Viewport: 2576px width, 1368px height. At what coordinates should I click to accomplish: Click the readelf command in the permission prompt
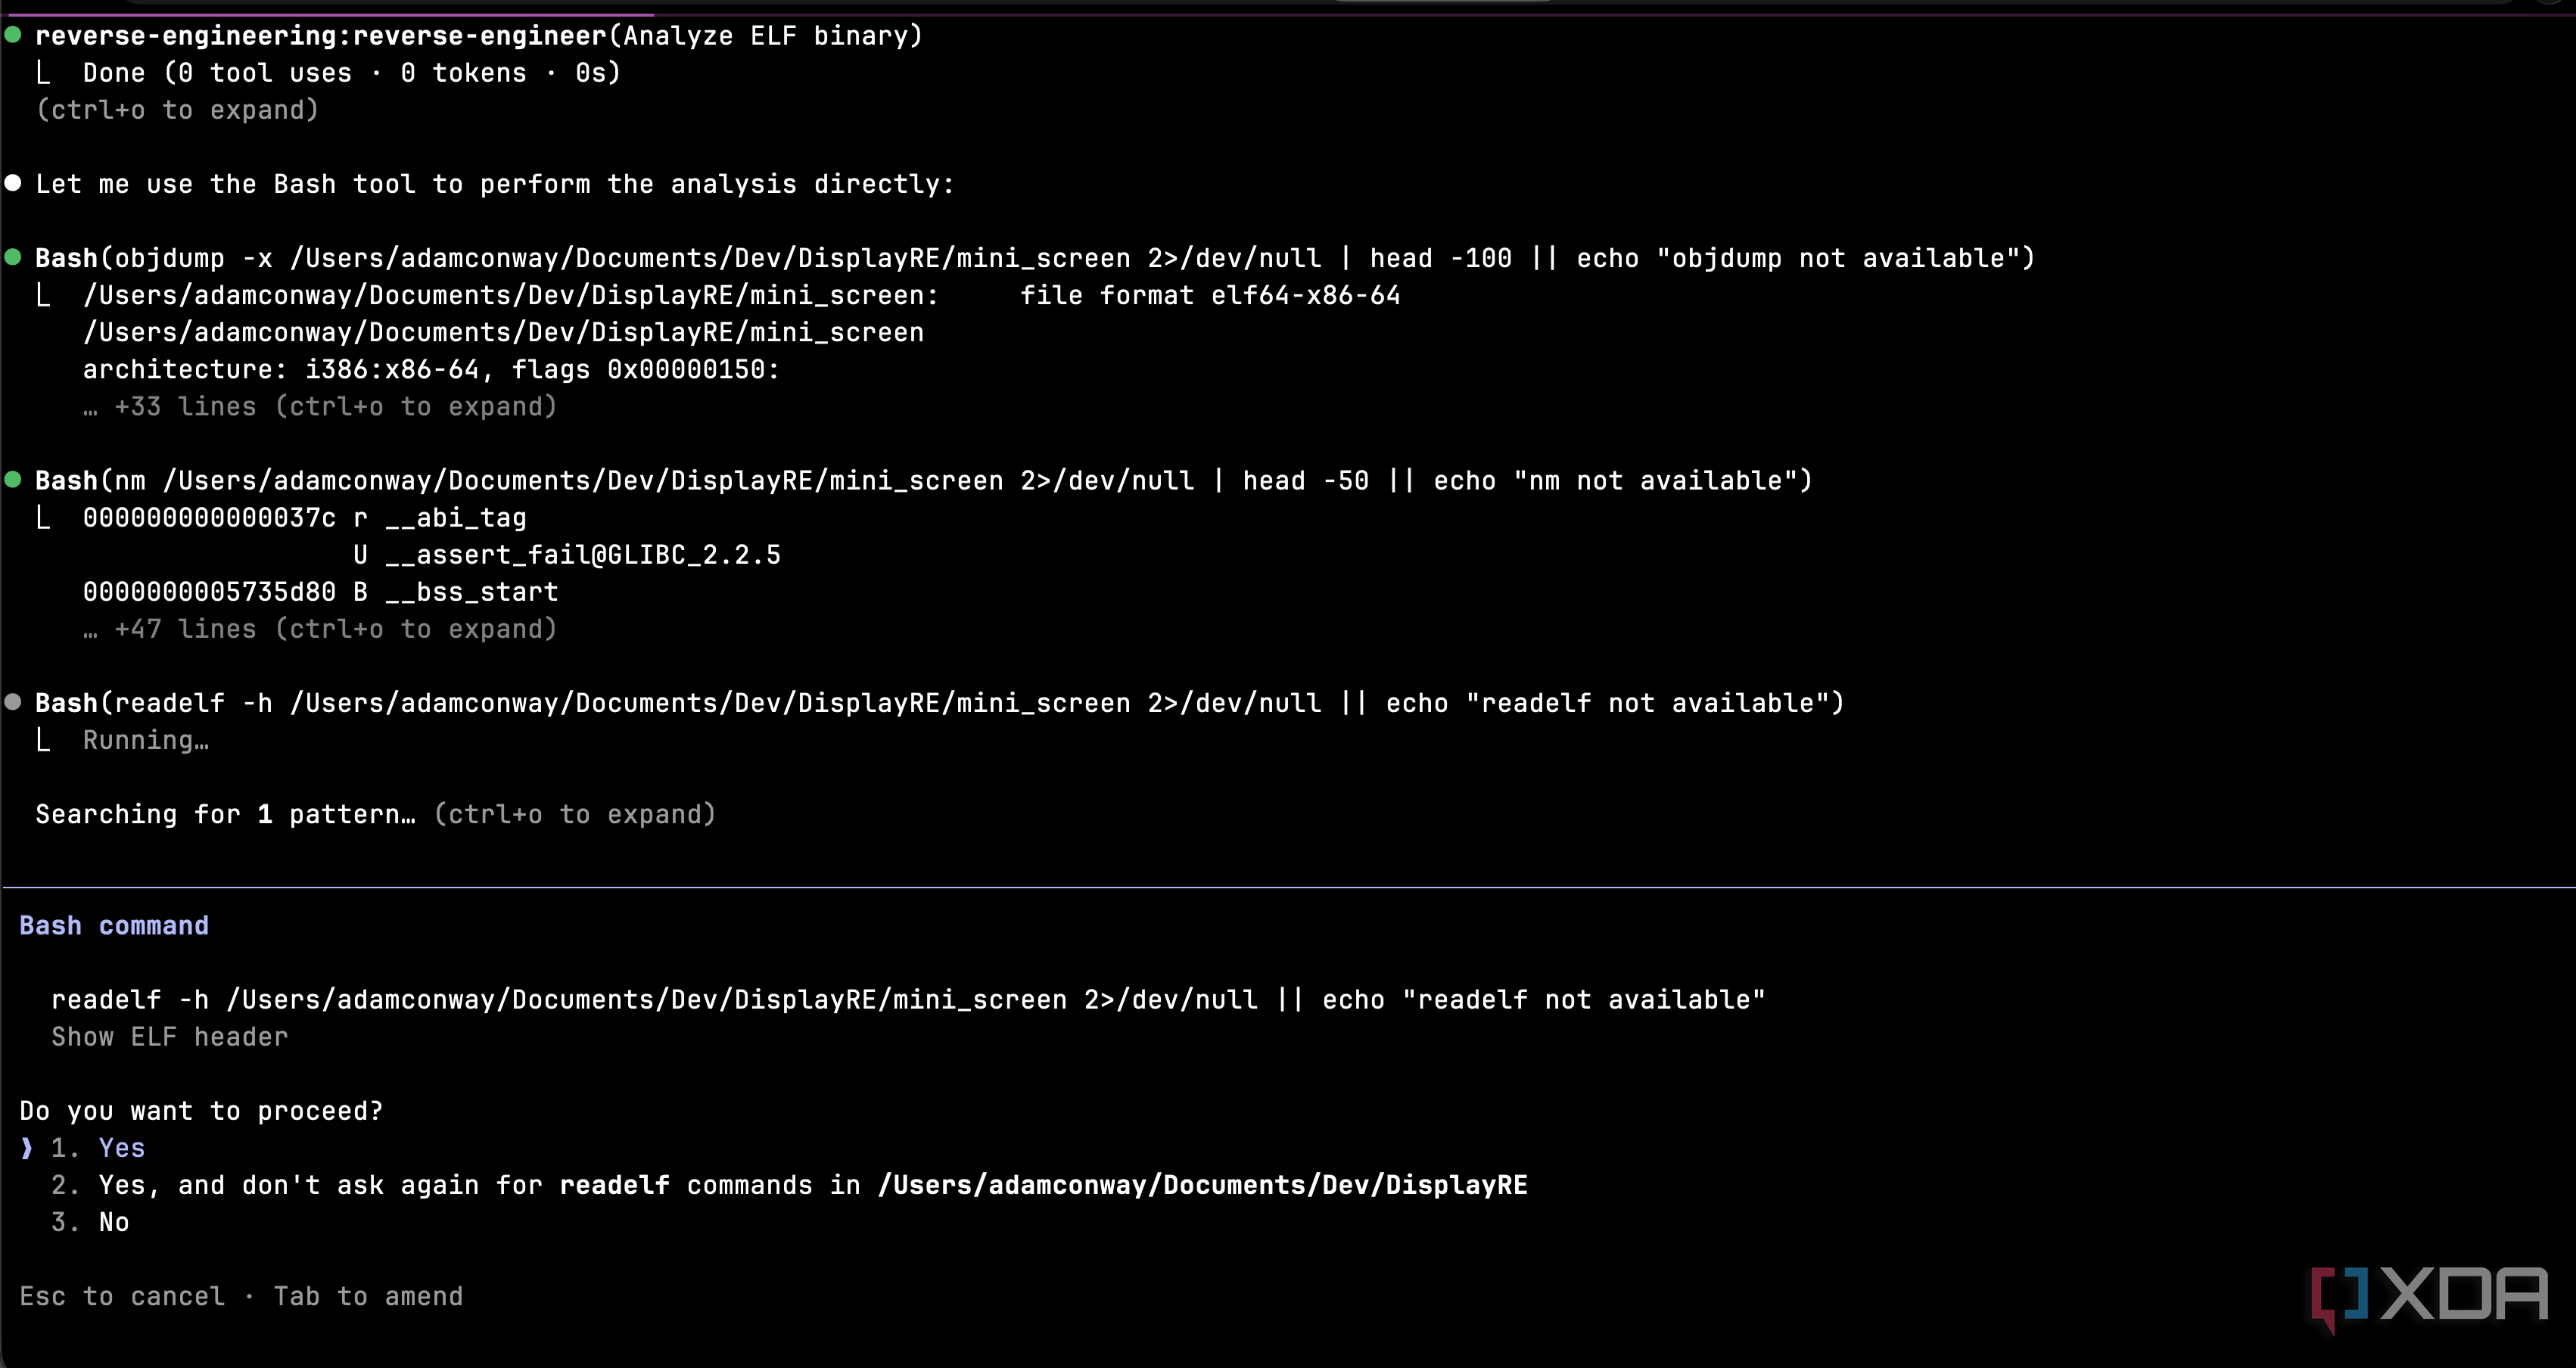pos(908,1000)
